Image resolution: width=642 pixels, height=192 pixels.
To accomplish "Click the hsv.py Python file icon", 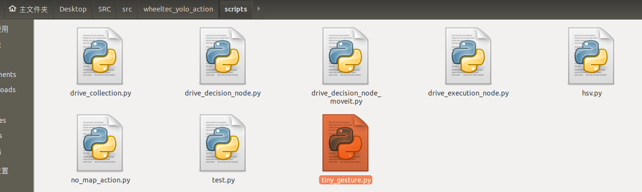I will pyautogui.click(x=591, y=56).
